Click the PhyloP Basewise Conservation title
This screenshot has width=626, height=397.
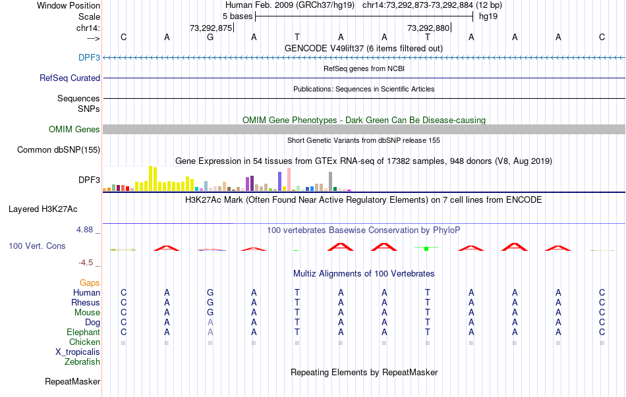364,230
